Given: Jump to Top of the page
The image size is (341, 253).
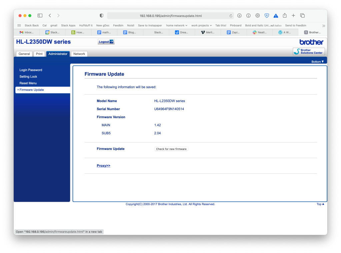Looking at the screenshot, I should (x=320, y=204).
